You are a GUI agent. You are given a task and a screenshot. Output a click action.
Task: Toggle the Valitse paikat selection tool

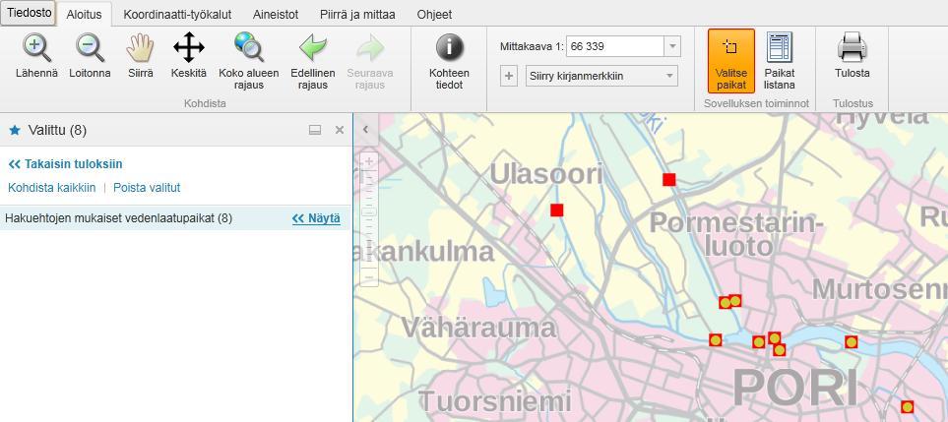point(731,61)
